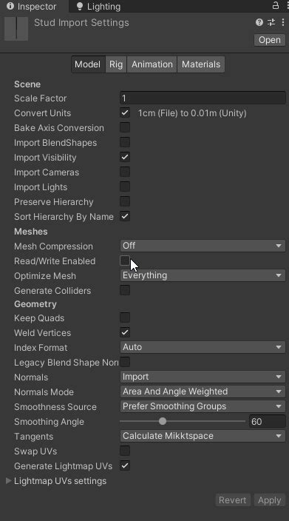This screenshot has width=289, height=521.
Task: Open the preset selector icon
Action: click(271, 22)
